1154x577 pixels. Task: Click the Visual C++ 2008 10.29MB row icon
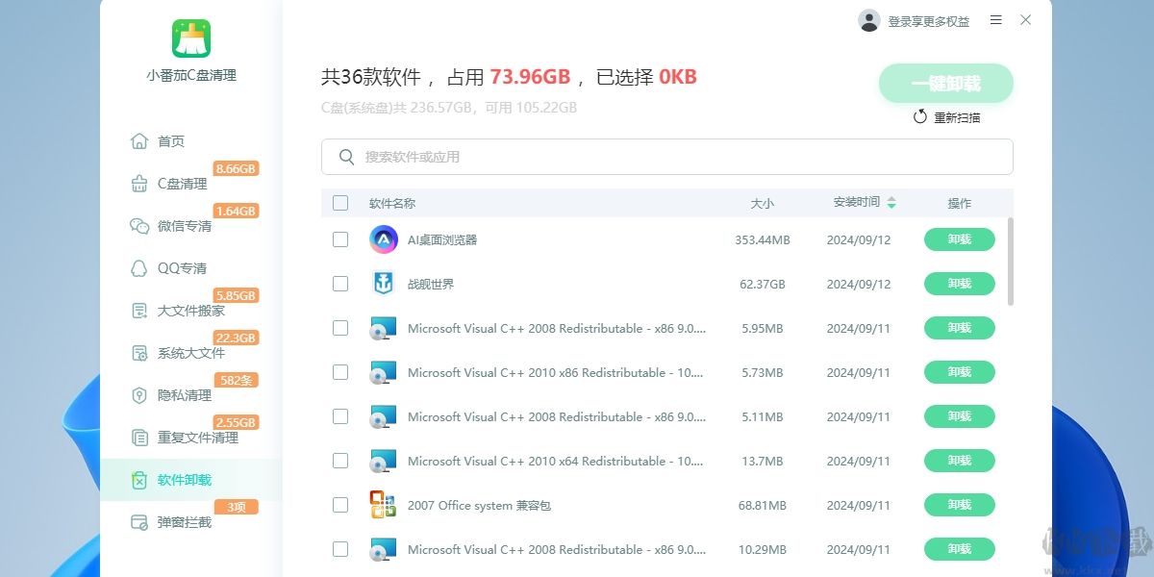(384, 549)
